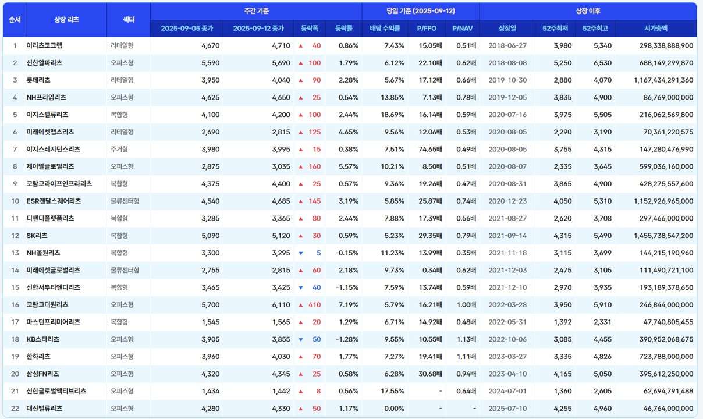Click the '등락폭' column header

coord(310,29)
